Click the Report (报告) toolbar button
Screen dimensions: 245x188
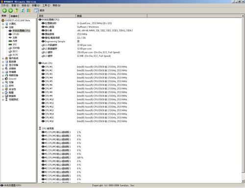(39, 11)
